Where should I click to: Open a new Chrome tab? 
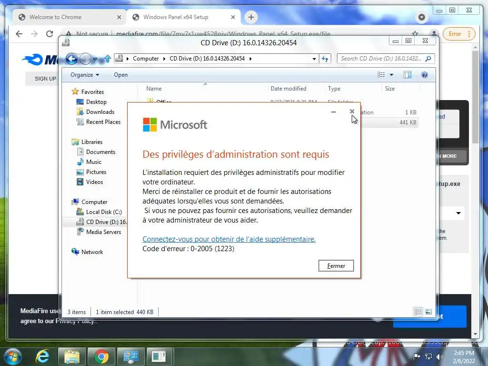(x=251, y=17)
